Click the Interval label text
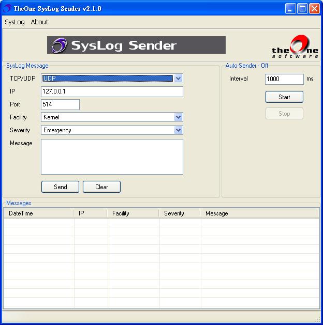 tap(238, 79)
